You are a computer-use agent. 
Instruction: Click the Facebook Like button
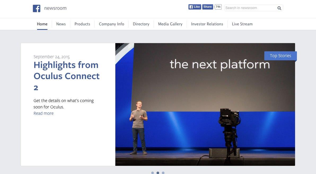pyautogui.click(x=195, y=7)
